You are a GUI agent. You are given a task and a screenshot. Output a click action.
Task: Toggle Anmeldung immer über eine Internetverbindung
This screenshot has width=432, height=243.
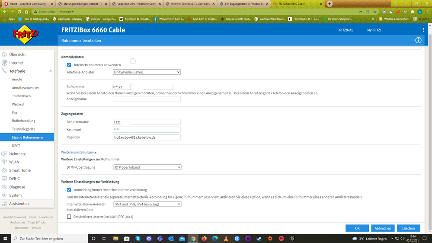click(69, 190)
